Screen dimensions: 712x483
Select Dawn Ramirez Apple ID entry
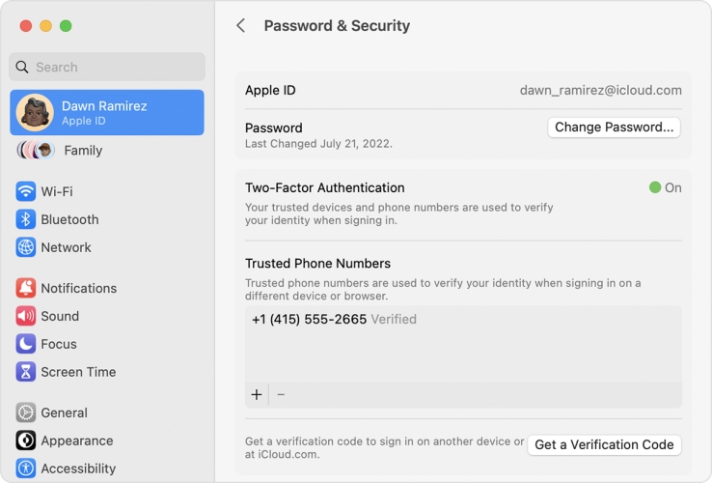[107, 113]
